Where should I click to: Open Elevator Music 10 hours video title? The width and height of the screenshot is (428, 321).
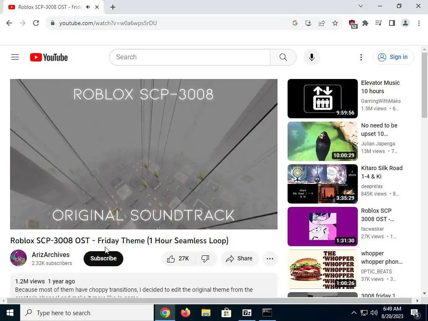[380, 87]
